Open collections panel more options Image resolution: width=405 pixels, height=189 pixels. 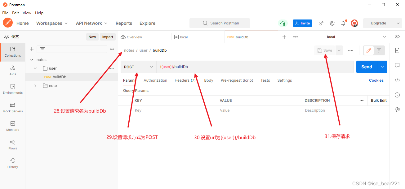click(112, 49)
